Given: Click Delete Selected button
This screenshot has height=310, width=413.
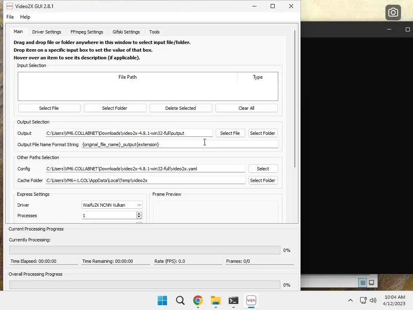Looking at the screenshot, I should coord(180,108).
